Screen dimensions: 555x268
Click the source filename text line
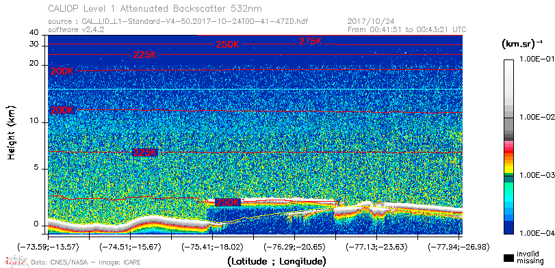(x=178, y=22)
